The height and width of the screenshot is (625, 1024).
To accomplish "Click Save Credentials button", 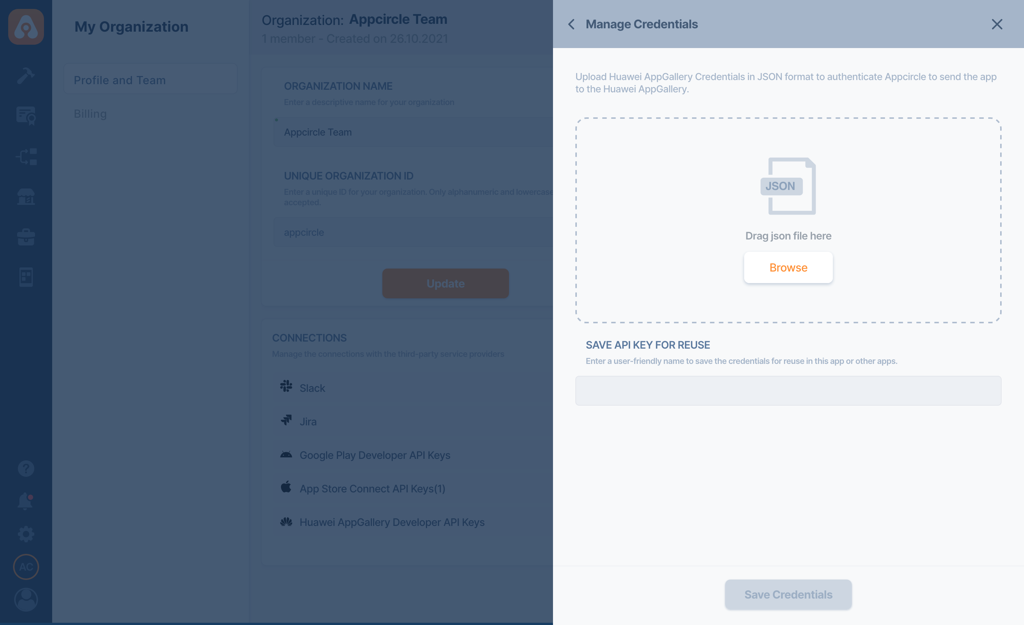I will [x=788, y=594].
